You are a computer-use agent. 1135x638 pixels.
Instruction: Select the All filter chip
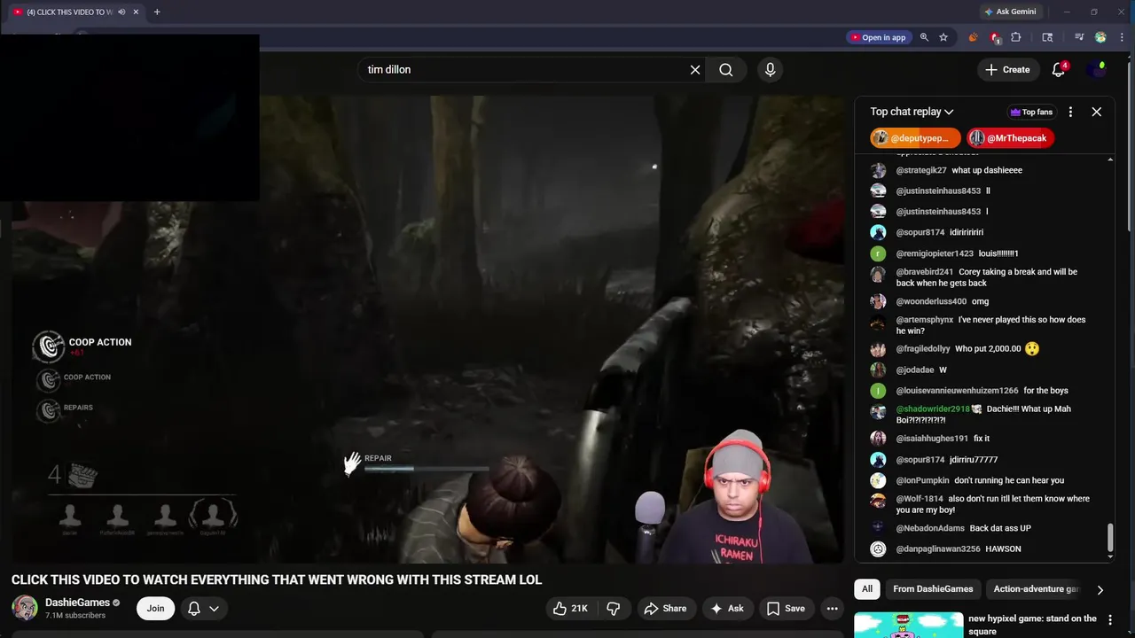[x=867, y=589]
